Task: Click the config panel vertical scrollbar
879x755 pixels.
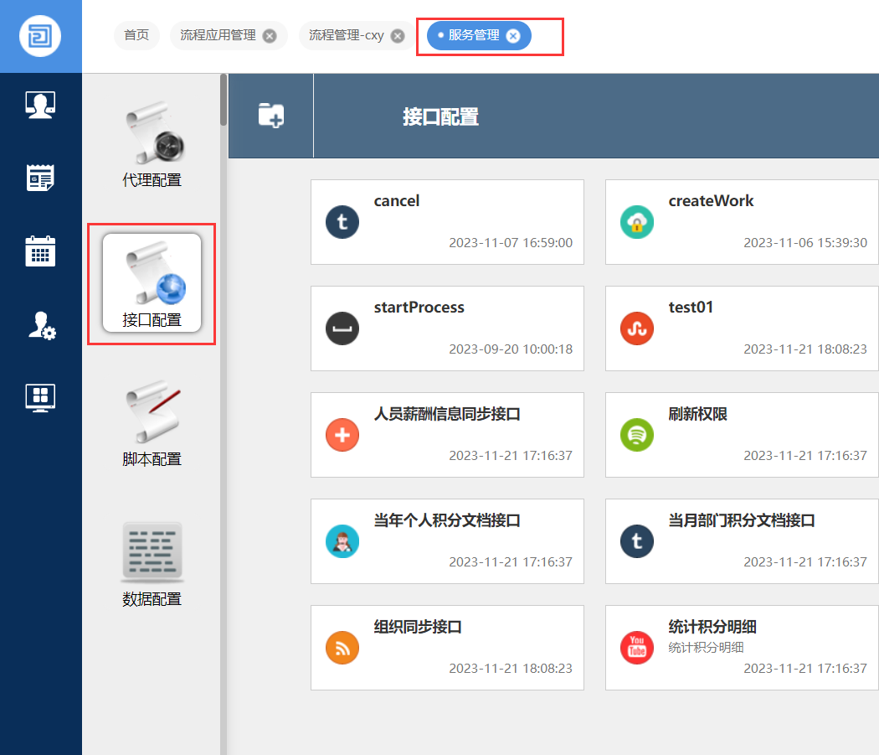Action: pyautogui.click(x=224, y=100)
